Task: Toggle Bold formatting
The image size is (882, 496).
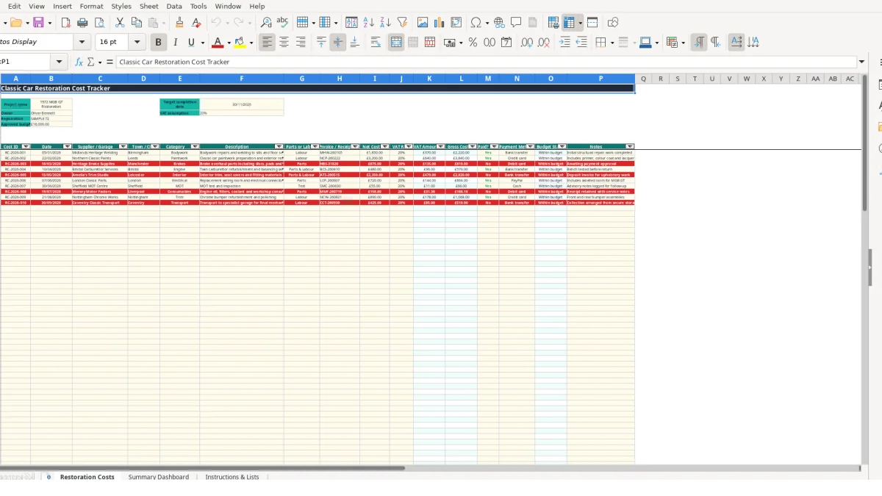Action: [158, 43]
